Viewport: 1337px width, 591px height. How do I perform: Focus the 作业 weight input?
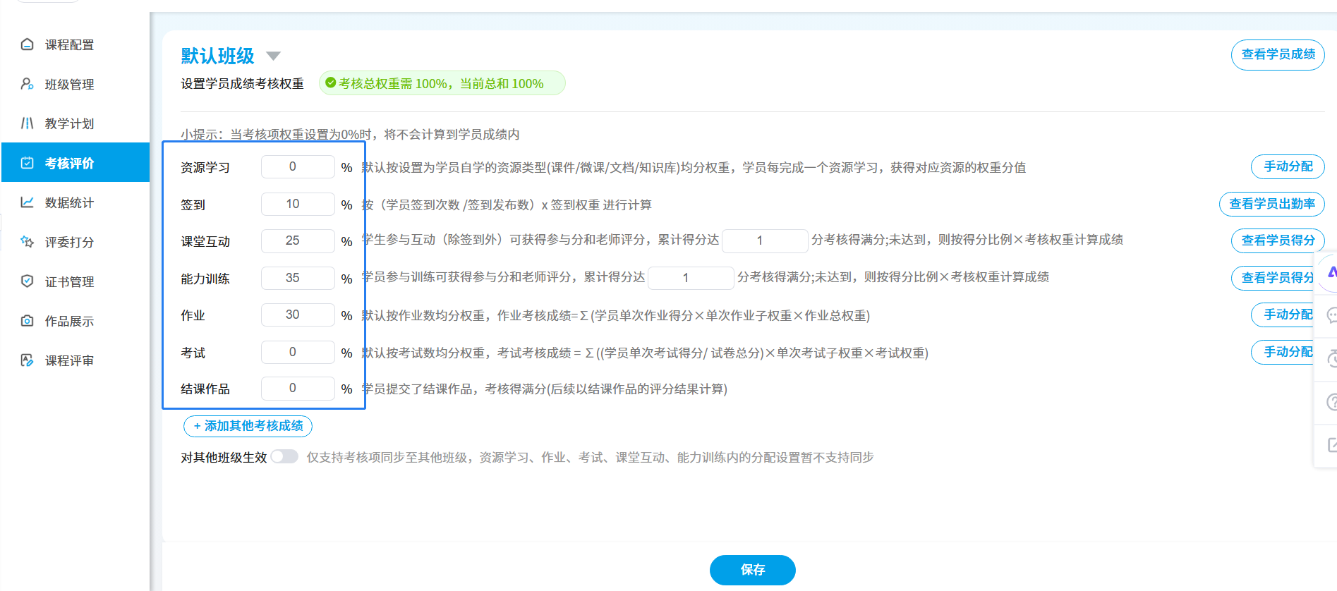coord(298,315)
